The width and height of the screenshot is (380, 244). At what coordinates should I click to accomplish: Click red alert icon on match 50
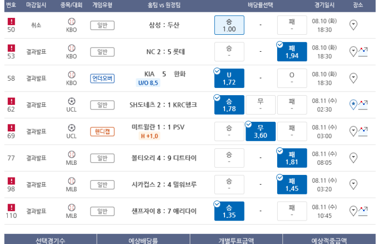pyautogui.click(x=11, y=21)
